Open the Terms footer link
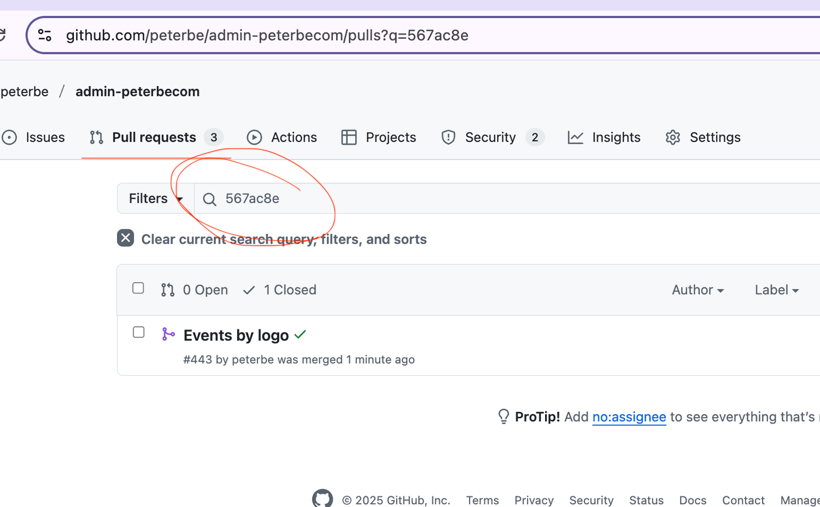The image size is (820, 507). click(x=482, y=500)
